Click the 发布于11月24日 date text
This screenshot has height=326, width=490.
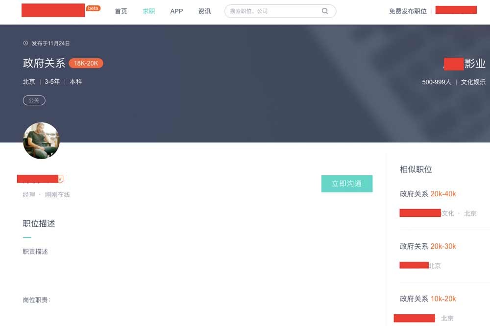(50, 44)
